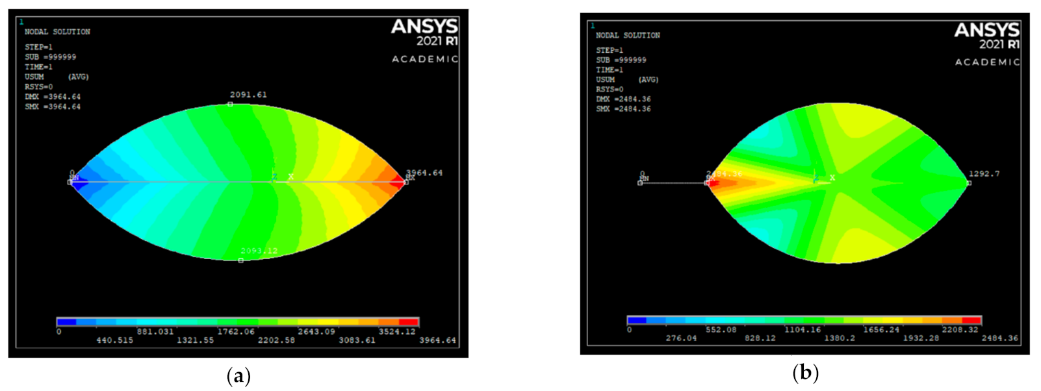
Task: Click the 3964.64 label beside the right tip
Action: [x=424, y=173]
